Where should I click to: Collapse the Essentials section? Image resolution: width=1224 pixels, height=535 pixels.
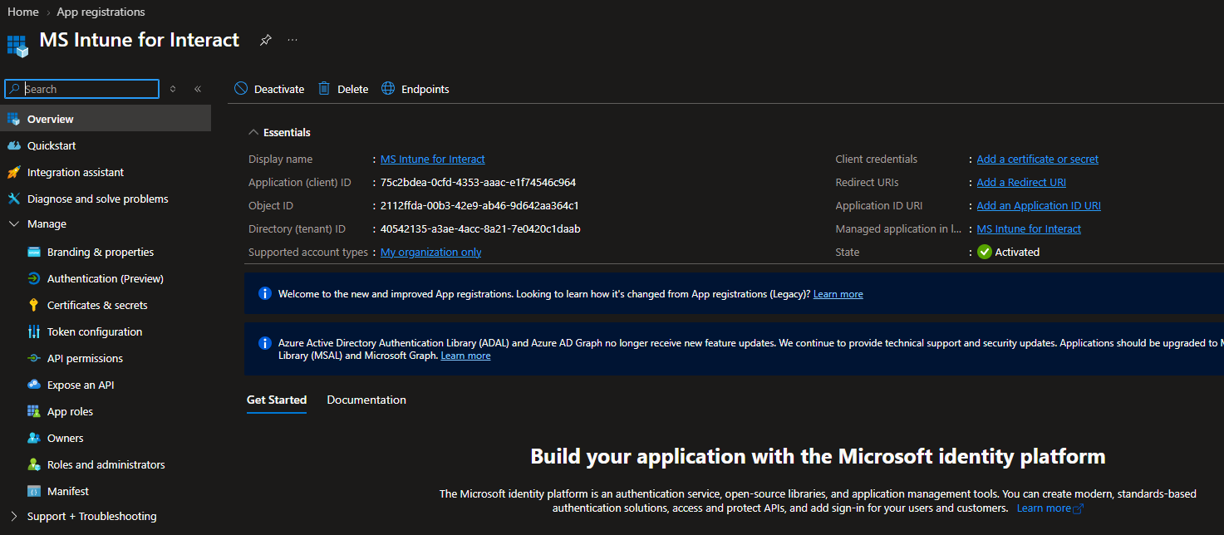click(x=253, y=132)
